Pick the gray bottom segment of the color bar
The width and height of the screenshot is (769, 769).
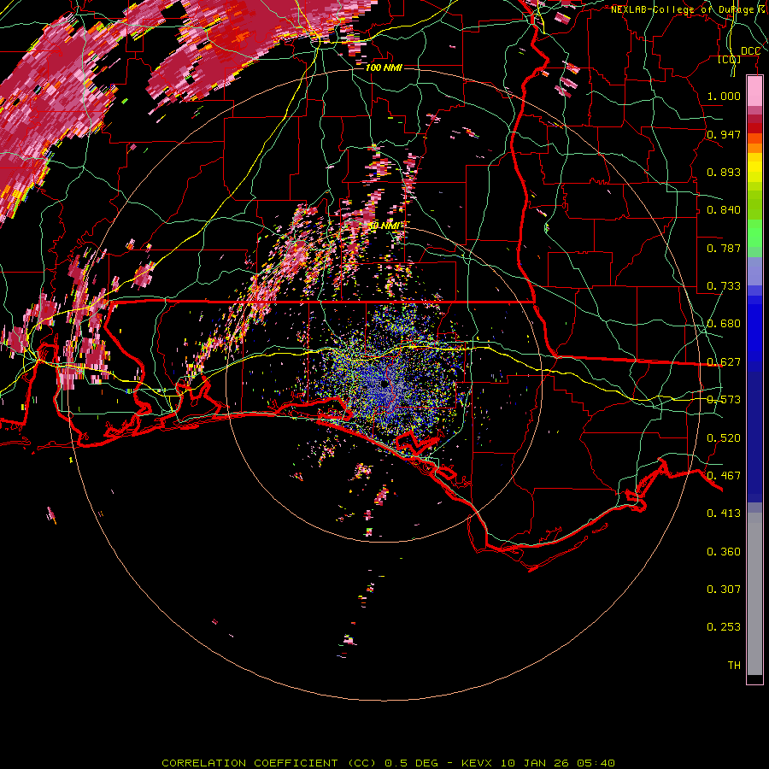754,594
